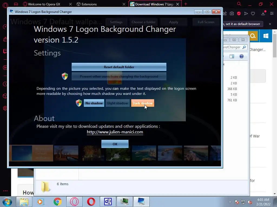277x207 pixels.
Task: Click the 761 KB file size entry
Action: point(232,100)
